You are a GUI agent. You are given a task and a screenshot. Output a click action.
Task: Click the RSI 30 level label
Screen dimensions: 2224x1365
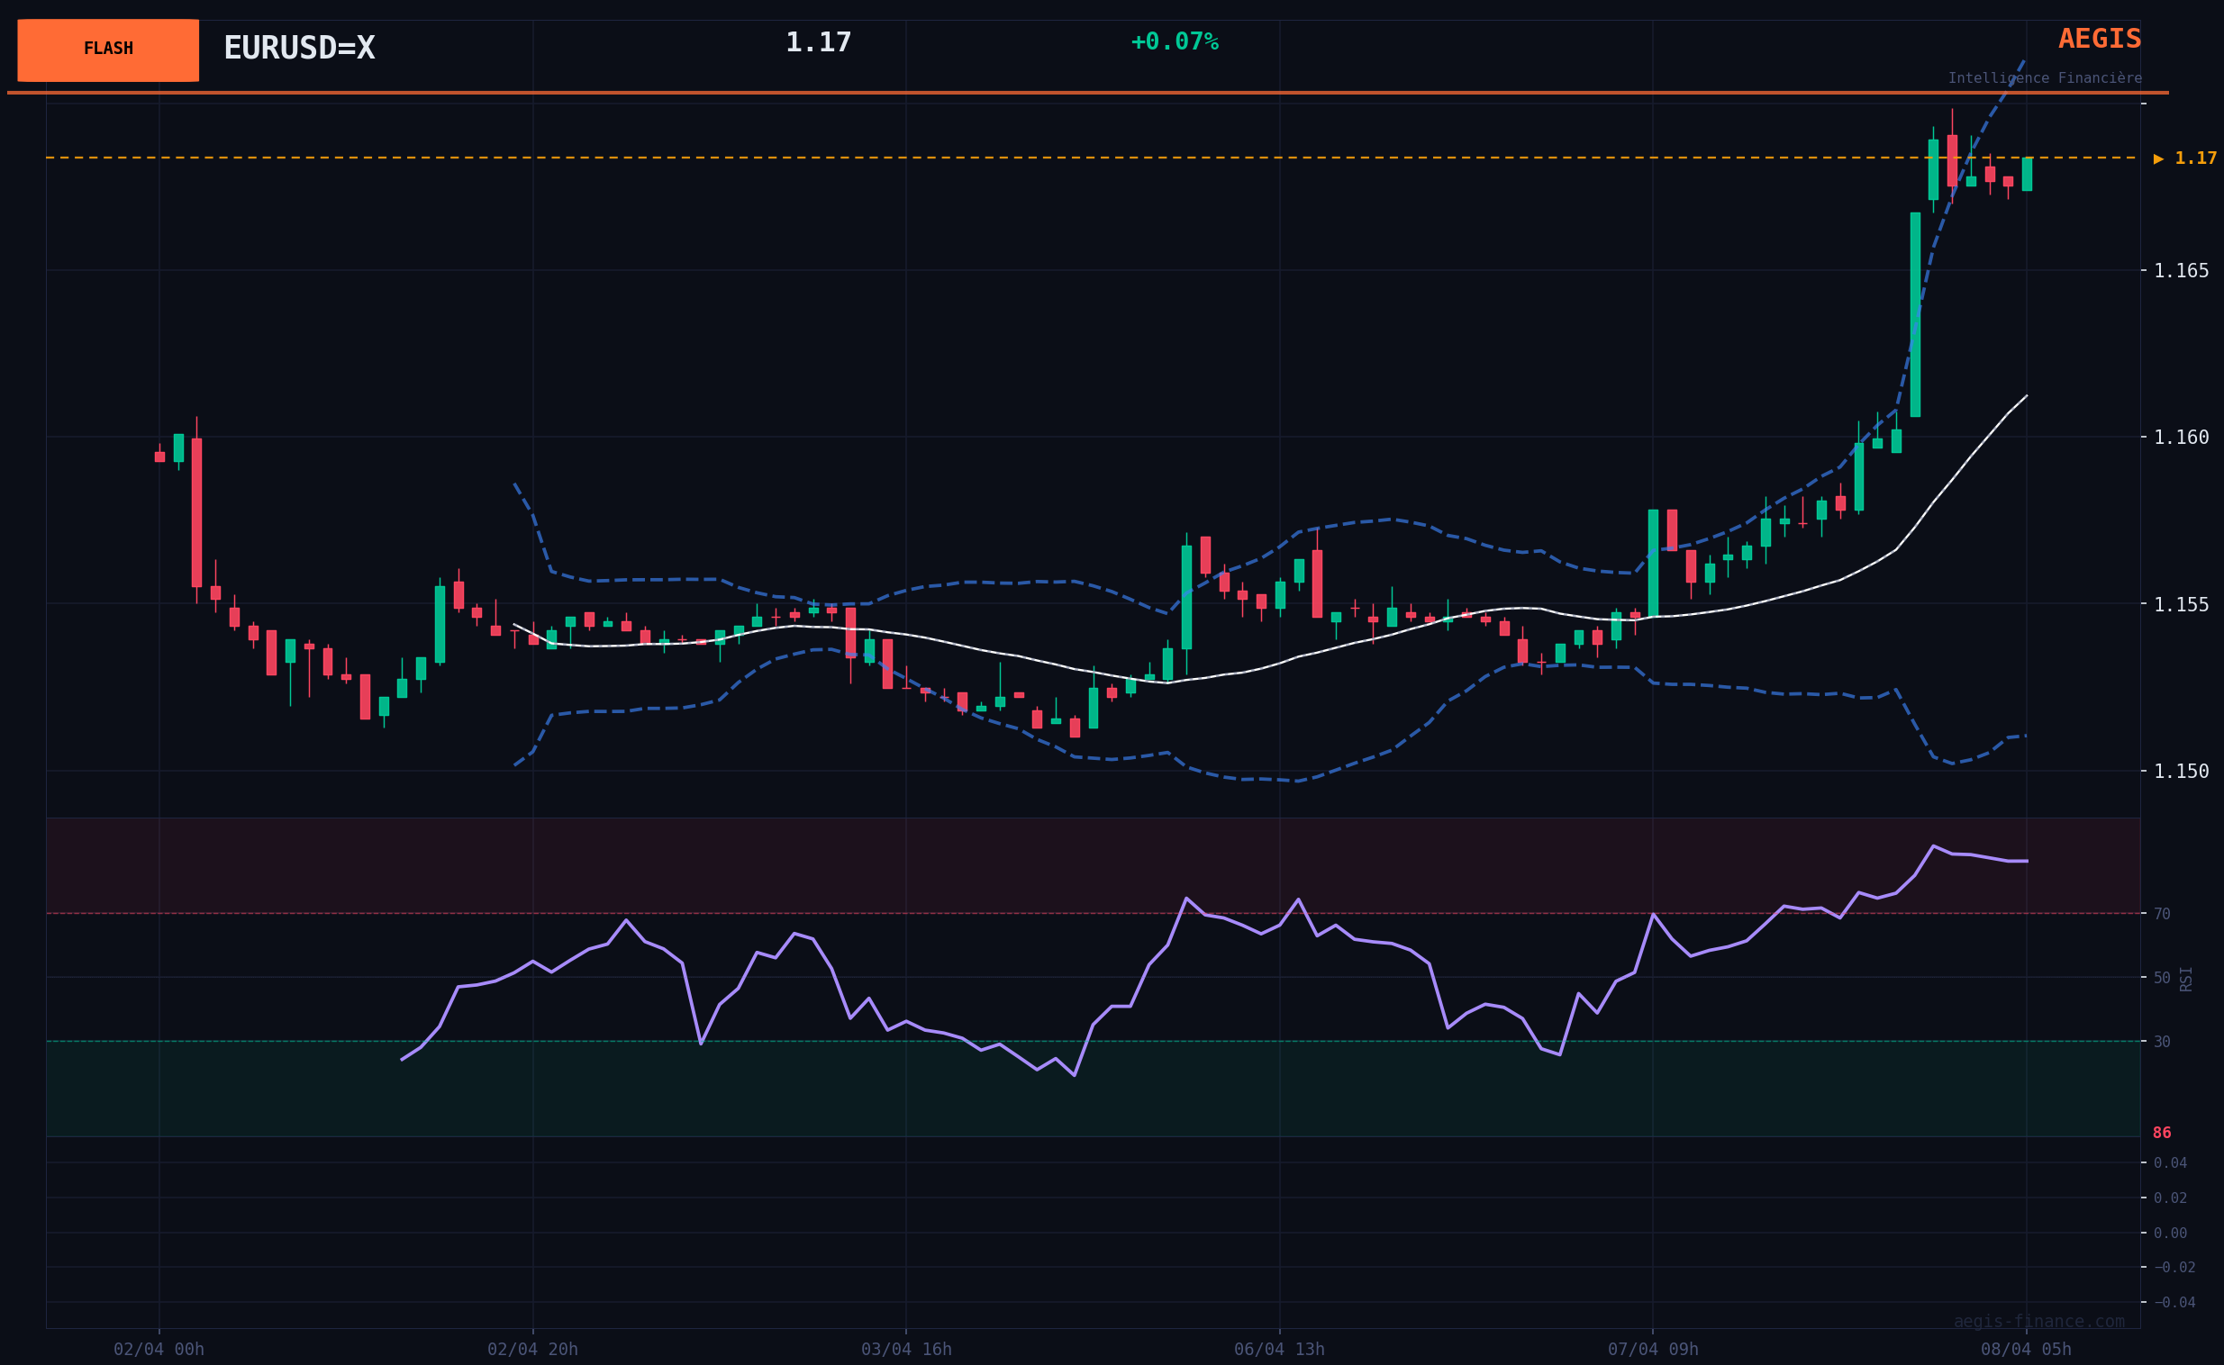tap(2162, 1042)
